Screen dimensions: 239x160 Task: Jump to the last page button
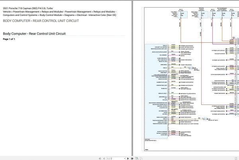[x=132, y=159]
